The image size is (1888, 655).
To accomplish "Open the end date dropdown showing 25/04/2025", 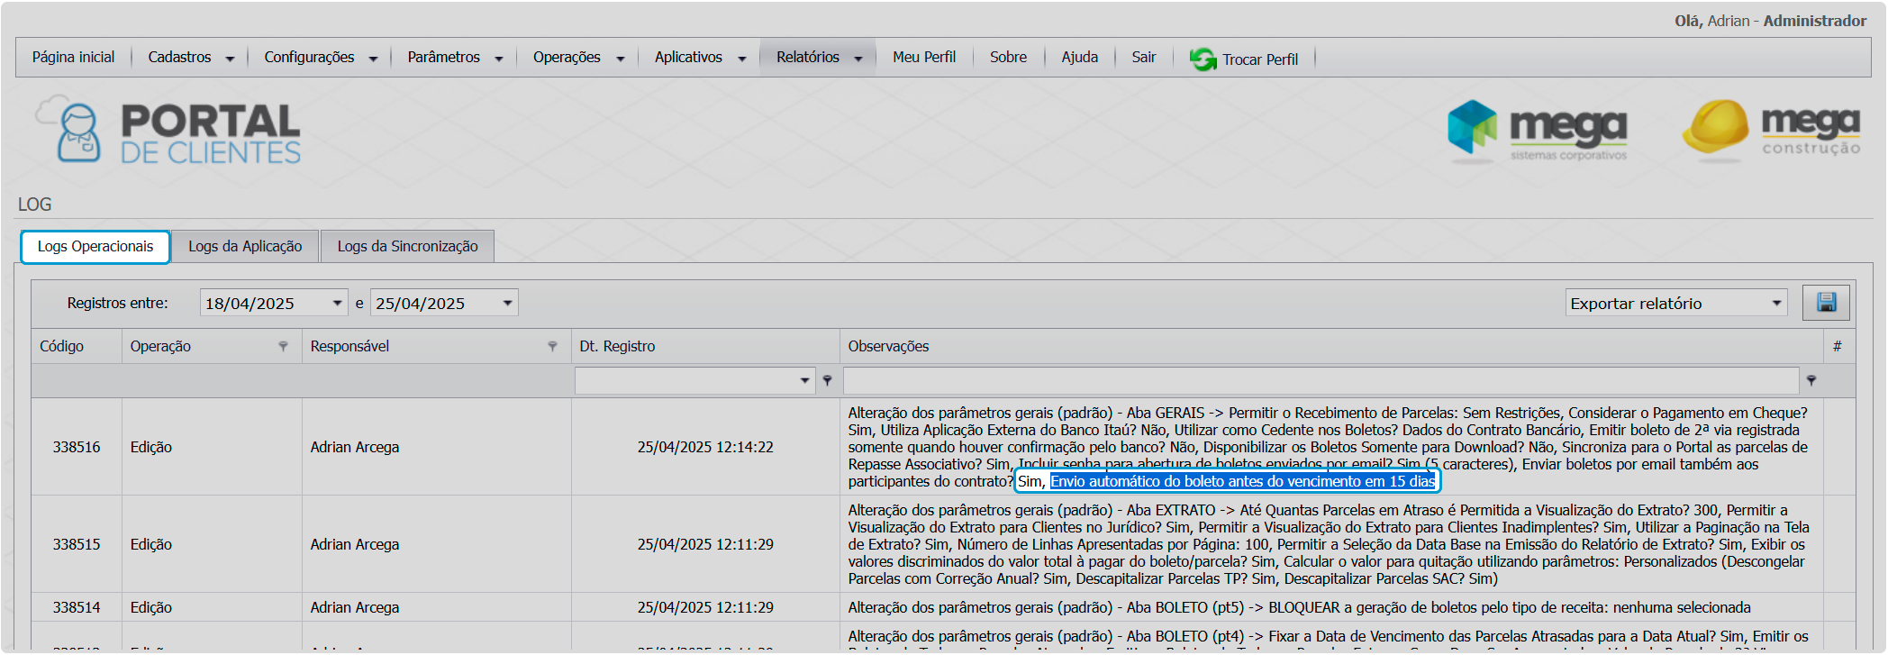I will pos(507,303).
